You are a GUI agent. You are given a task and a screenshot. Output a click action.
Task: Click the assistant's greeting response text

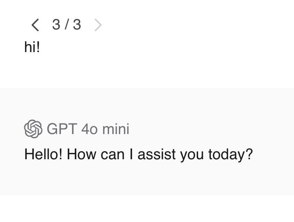tap(138, 154)
